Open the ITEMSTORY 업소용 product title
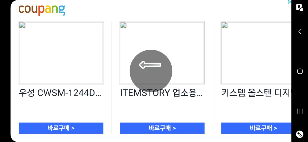The height and width of the screenshot is (142, 308). [x=161, y=93]
